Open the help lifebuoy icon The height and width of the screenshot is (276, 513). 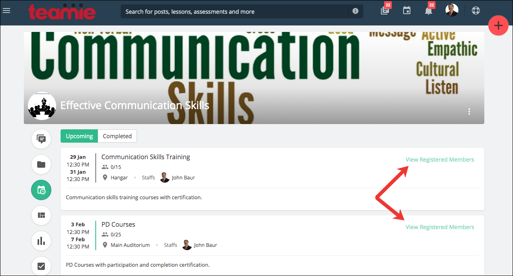pyautogui.click(x=476, y=11)
